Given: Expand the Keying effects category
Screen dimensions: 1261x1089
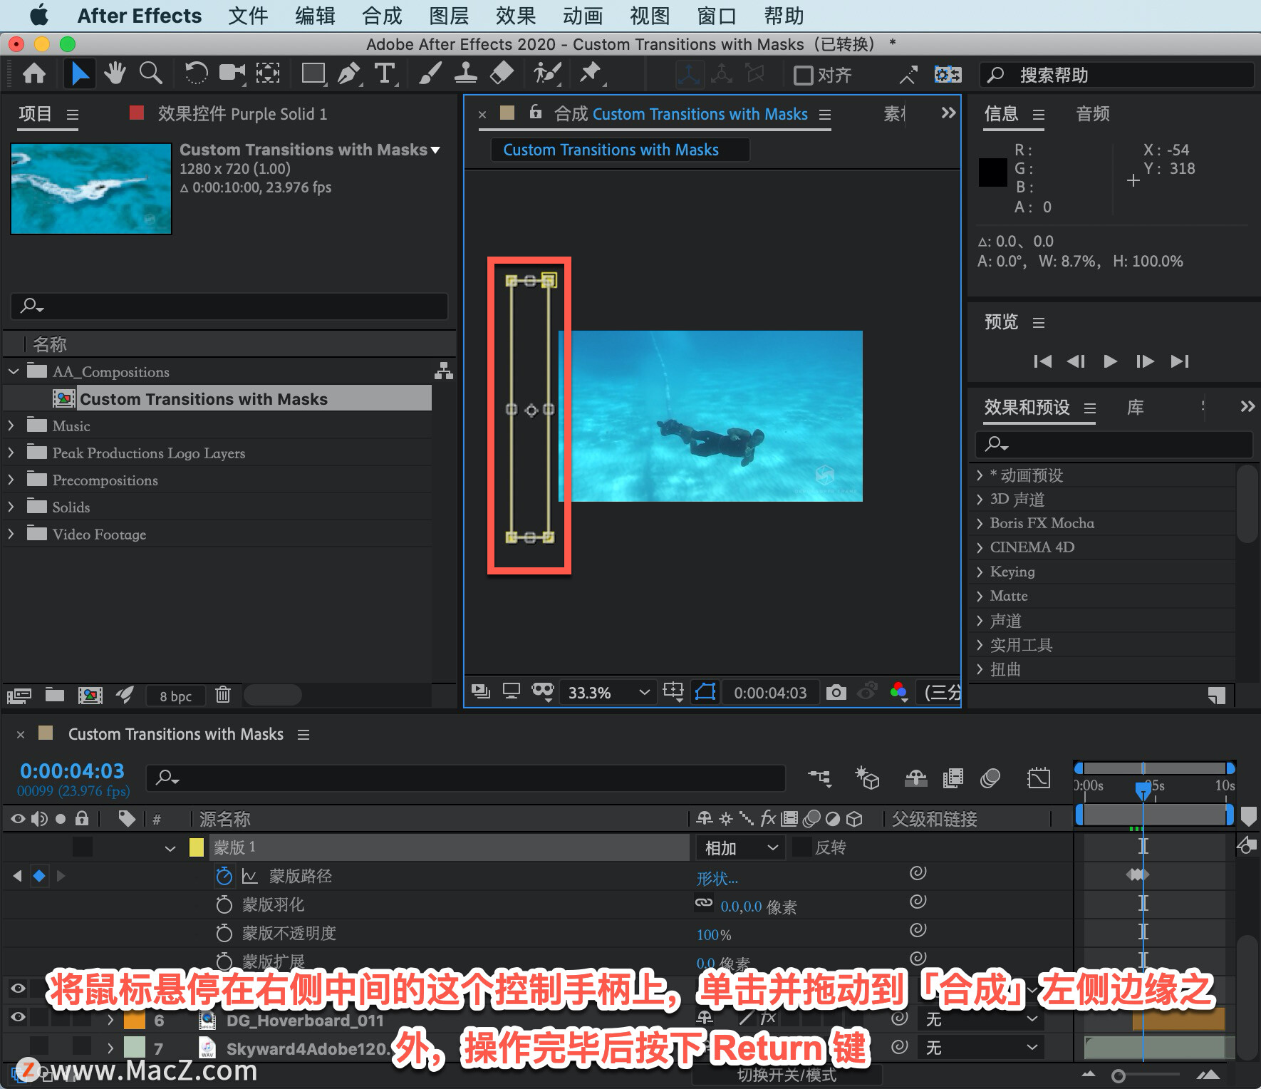Looking at the screenshot, I should pos(980,572).
